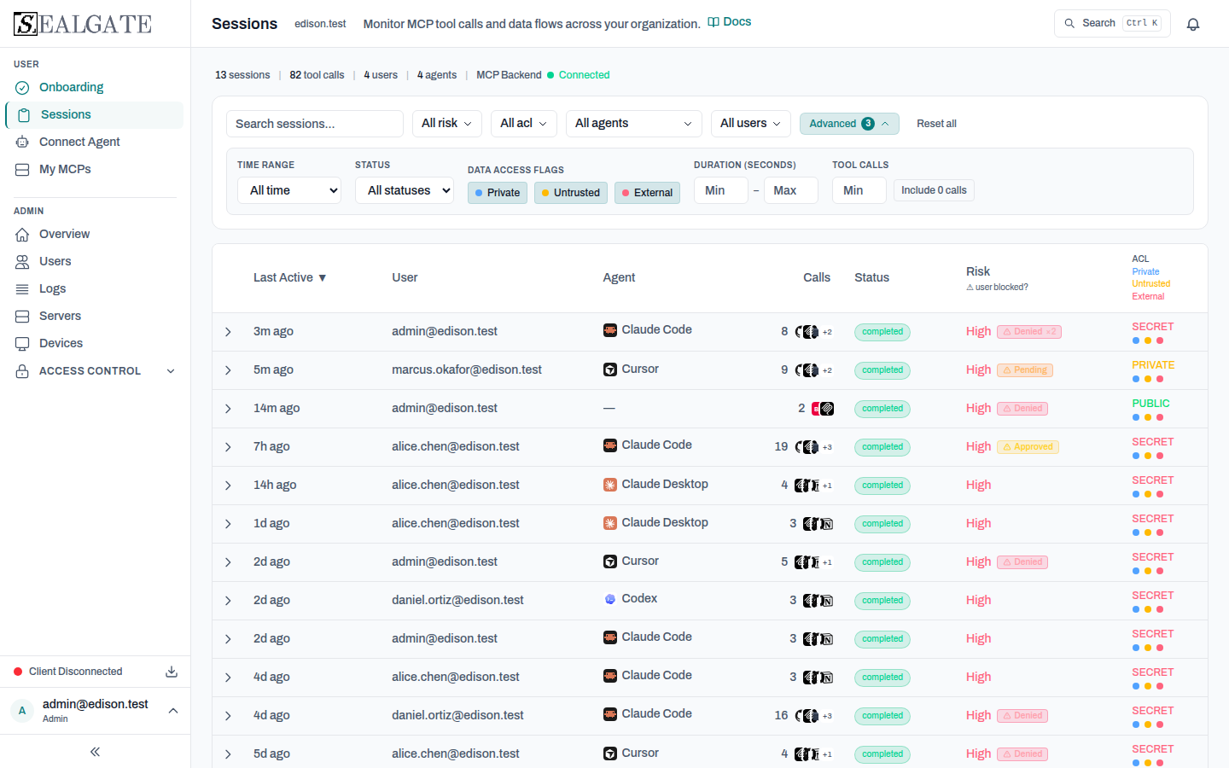Click the ACL dots in the 3m ago row
The width and height of the screenshot is (1229, 768).
click(1148, 340)
